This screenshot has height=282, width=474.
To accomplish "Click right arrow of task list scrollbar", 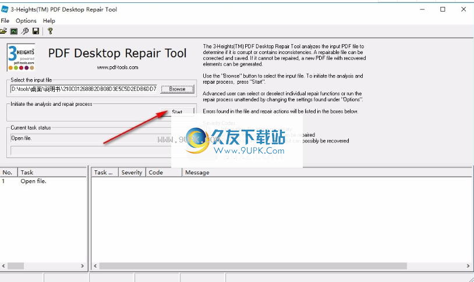I will [x=82, y=266].
